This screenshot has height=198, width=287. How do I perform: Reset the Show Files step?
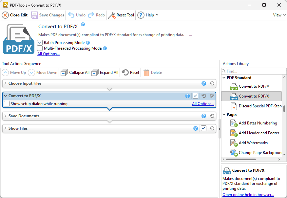212,128
